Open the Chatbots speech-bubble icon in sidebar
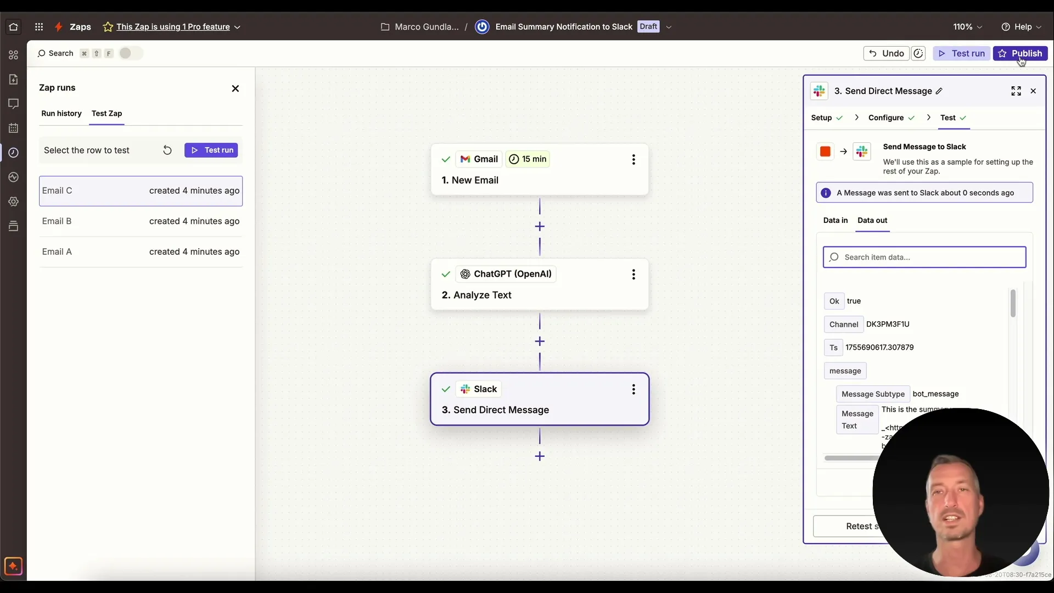Viewport: 1054px width, 593px height. [13, 103]
